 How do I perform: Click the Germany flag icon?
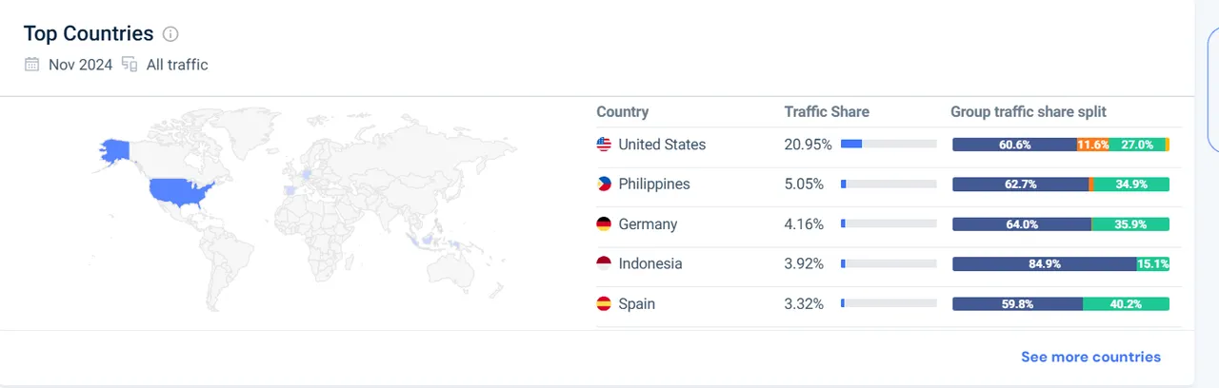coord(604,224)
